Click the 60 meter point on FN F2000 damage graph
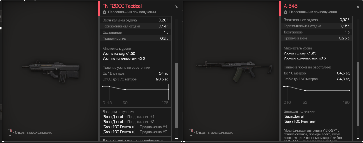The image size is (363, 143). 125,90
